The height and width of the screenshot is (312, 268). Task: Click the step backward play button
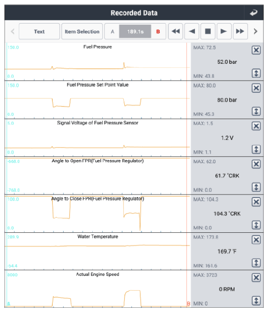(192, 32)
